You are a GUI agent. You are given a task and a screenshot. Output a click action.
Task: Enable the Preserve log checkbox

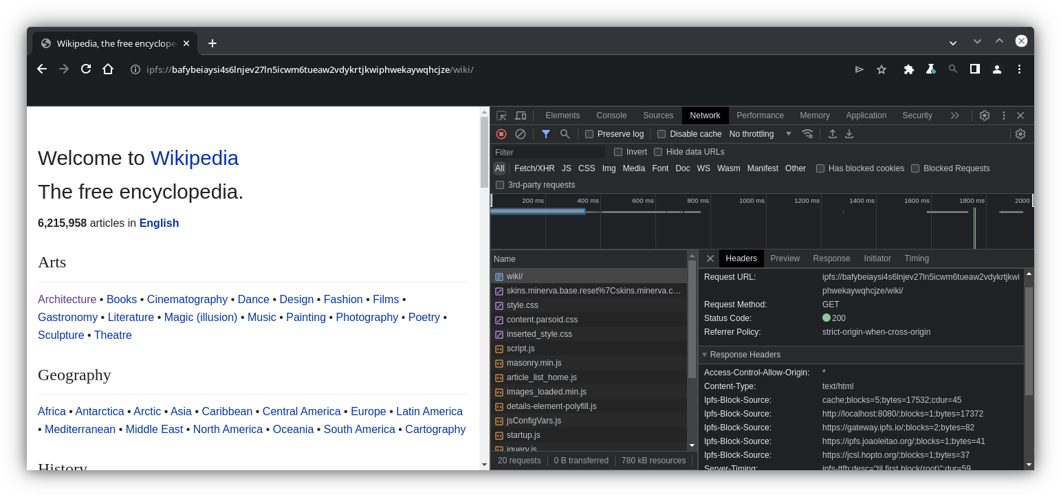[589, 134]
